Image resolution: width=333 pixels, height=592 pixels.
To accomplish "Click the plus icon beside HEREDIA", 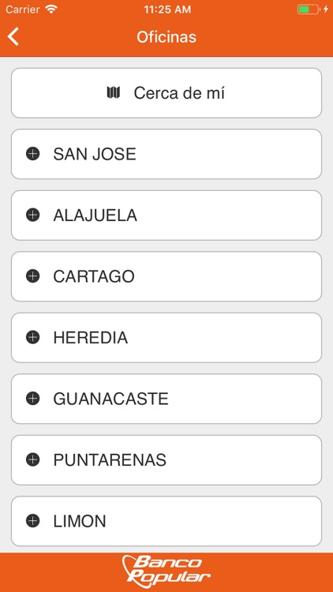I will click(x=33, y=338).
